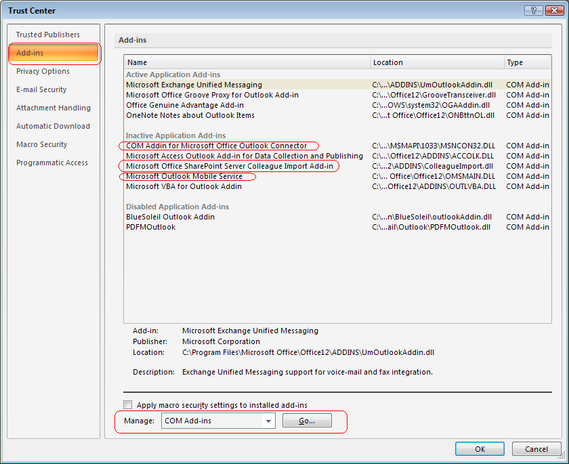This screenshot has width=569, height=464.
Task: Enable Apply macro security settings checkbox
Action: point(128,405)
